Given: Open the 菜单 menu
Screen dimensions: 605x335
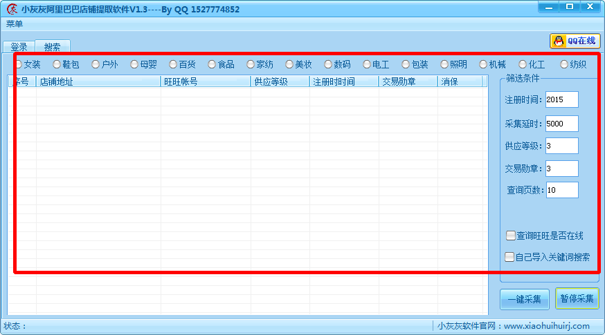Looking at the screenshot, I should 15,24.
